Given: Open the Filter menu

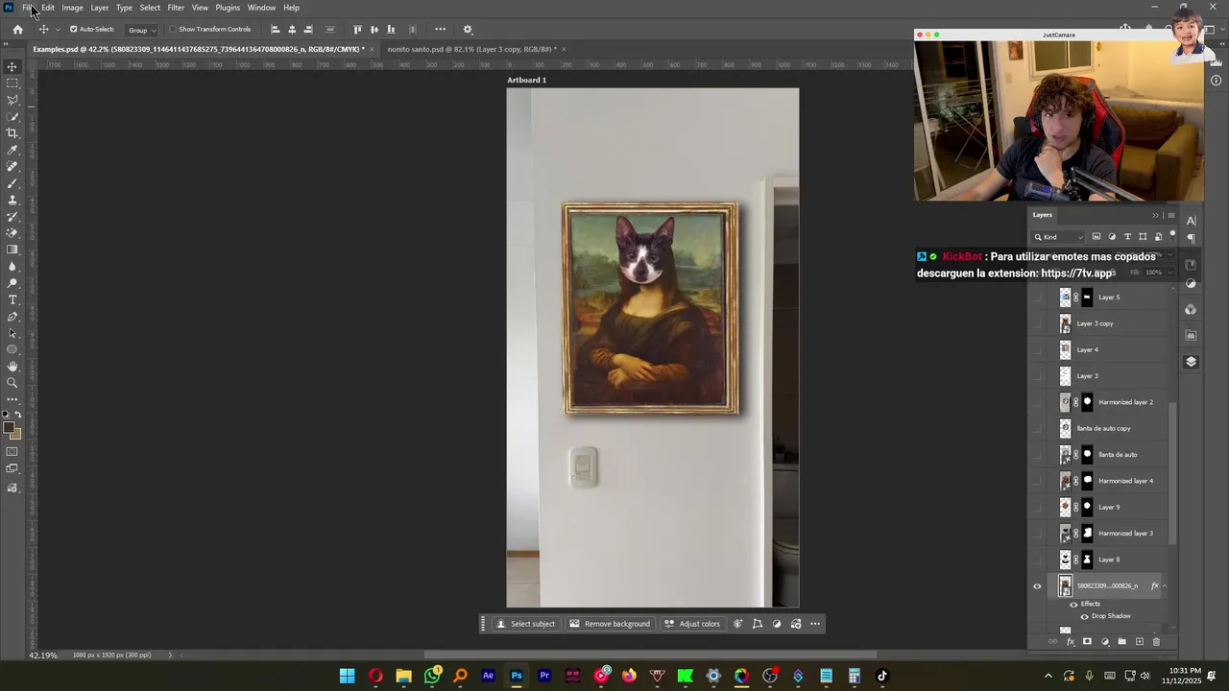Looking at the screenshot, I should (176, 8).
